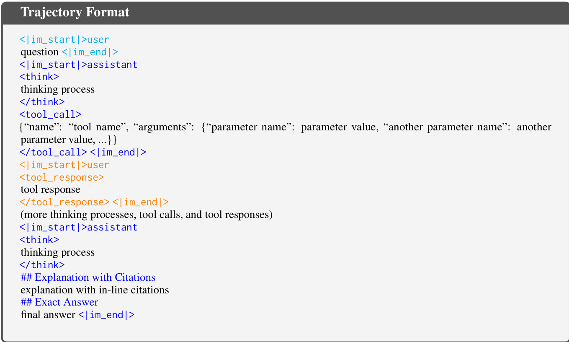Click the closing </tool_response> tag
Image resolution: width=569 pixels, height=342 pixels.
65,202
